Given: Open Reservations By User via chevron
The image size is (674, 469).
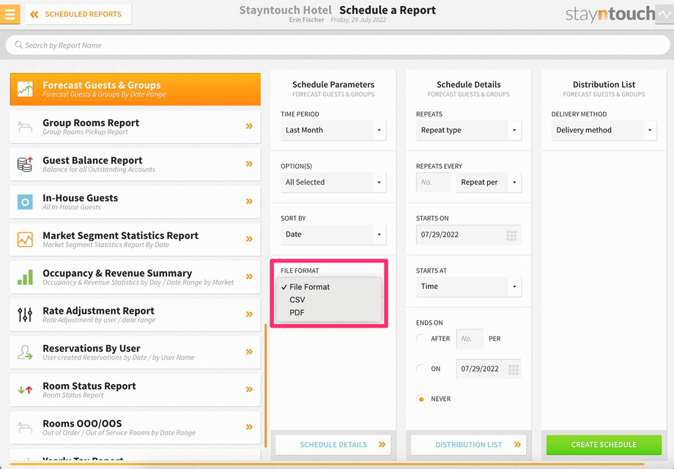Looking at the screenshot, I should (249, 352).
